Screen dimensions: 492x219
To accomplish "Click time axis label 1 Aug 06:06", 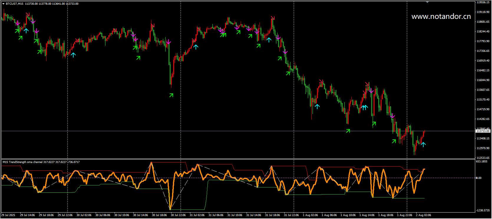I will click(x=329, y=215).
